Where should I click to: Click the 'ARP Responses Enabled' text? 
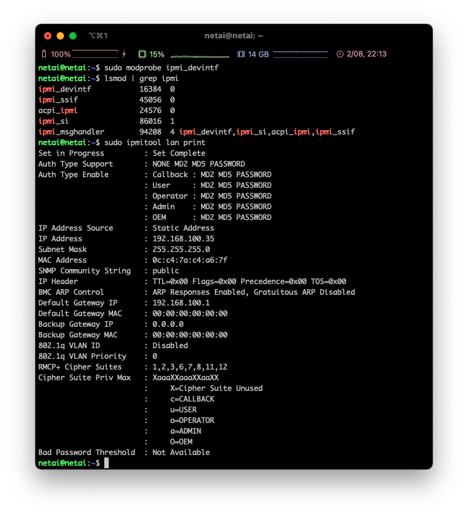[x=199, y=292]
